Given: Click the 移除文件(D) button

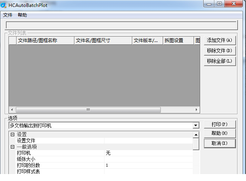Looking at the screenshot, I should (x=220, y=51).
